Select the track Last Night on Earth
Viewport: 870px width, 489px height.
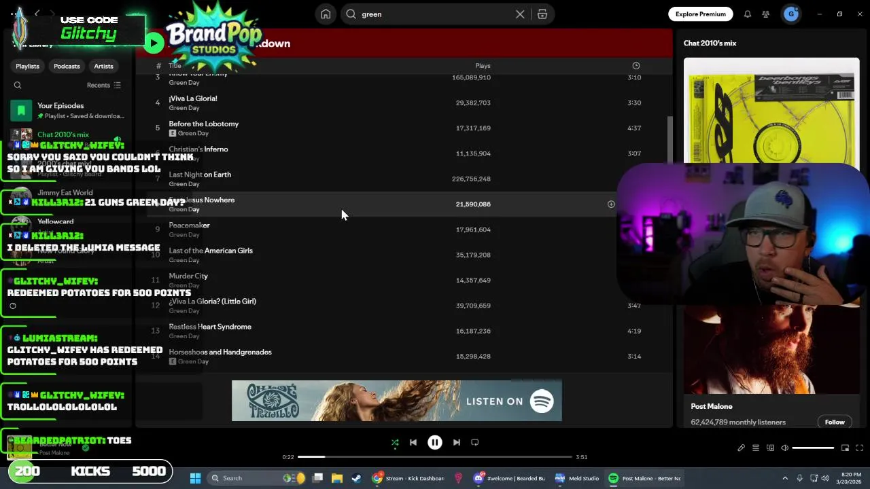tap(200, 175)
